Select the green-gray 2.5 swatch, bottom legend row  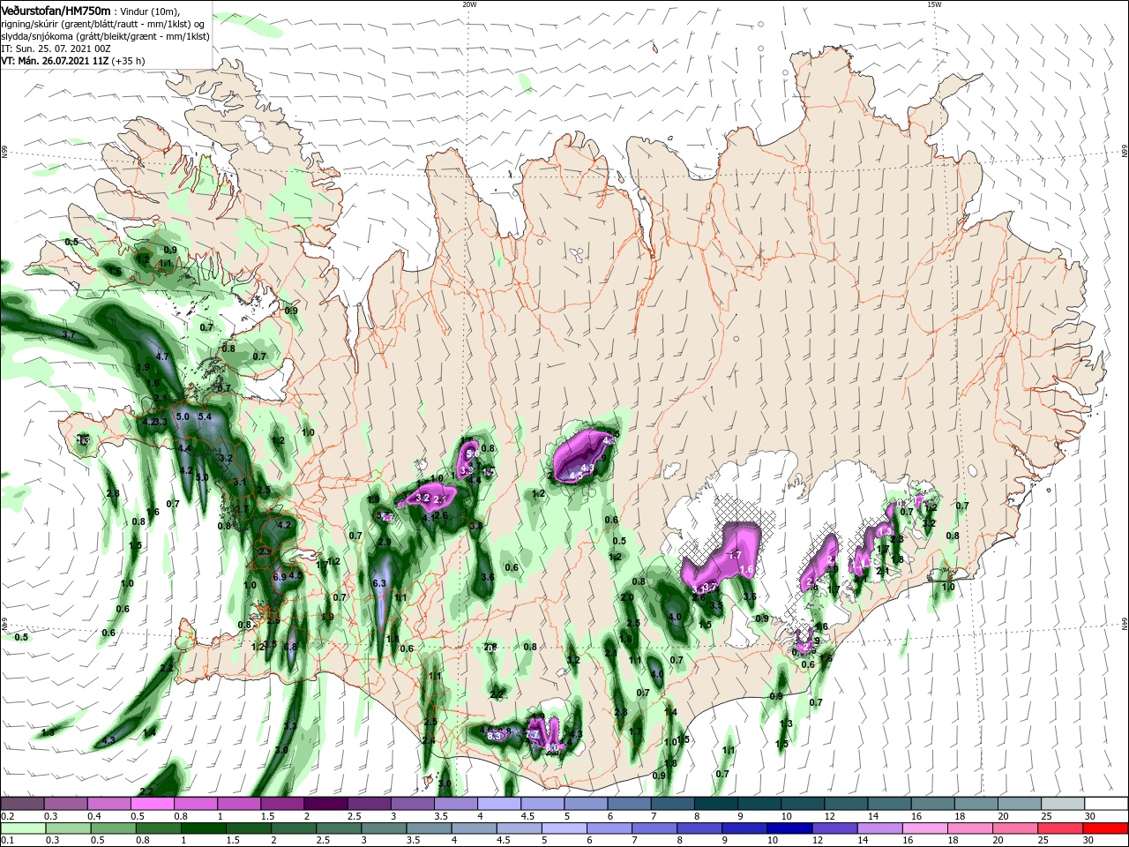(x=338, y=828)
